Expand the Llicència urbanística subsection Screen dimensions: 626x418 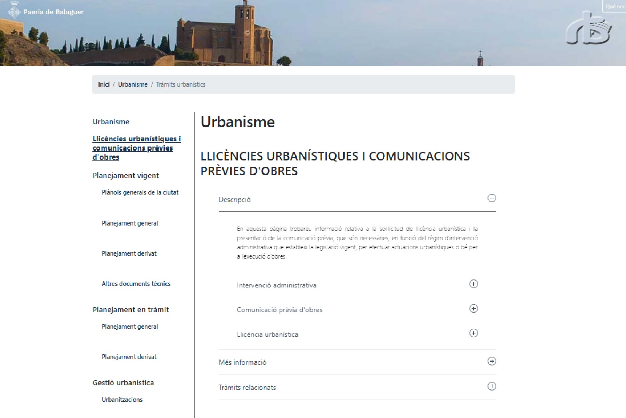point(267,334)
